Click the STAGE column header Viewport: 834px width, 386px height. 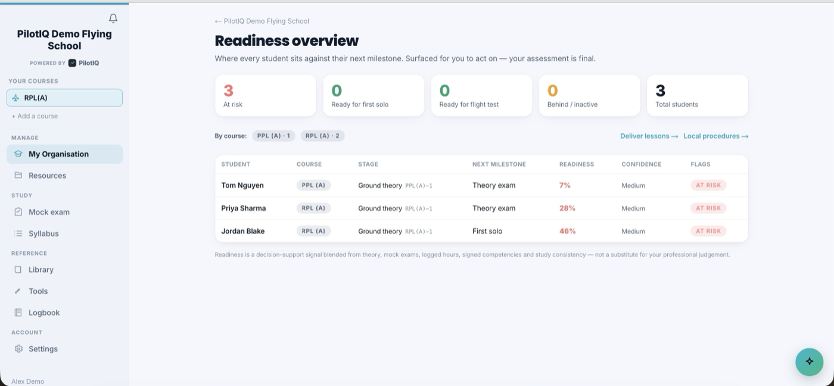(x=368, y=164)
